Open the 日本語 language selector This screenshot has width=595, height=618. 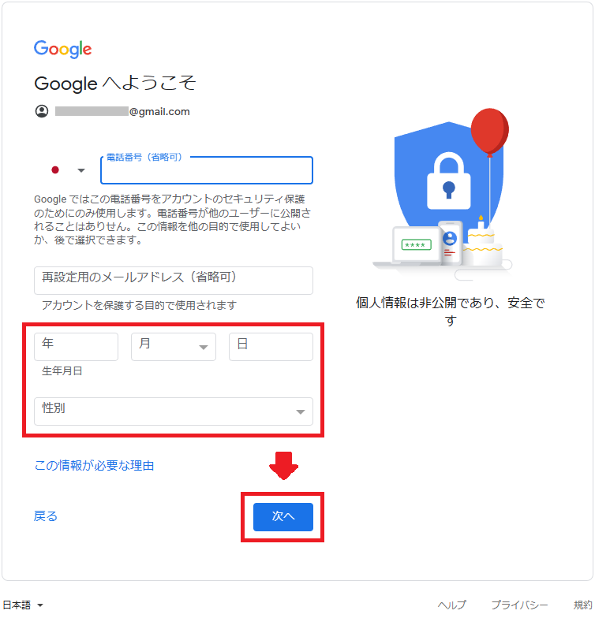(x=23, y=605)
